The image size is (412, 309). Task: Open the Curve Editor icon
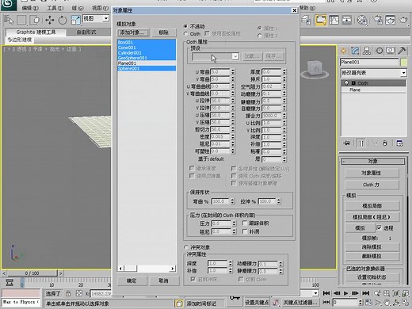[334, 20]
